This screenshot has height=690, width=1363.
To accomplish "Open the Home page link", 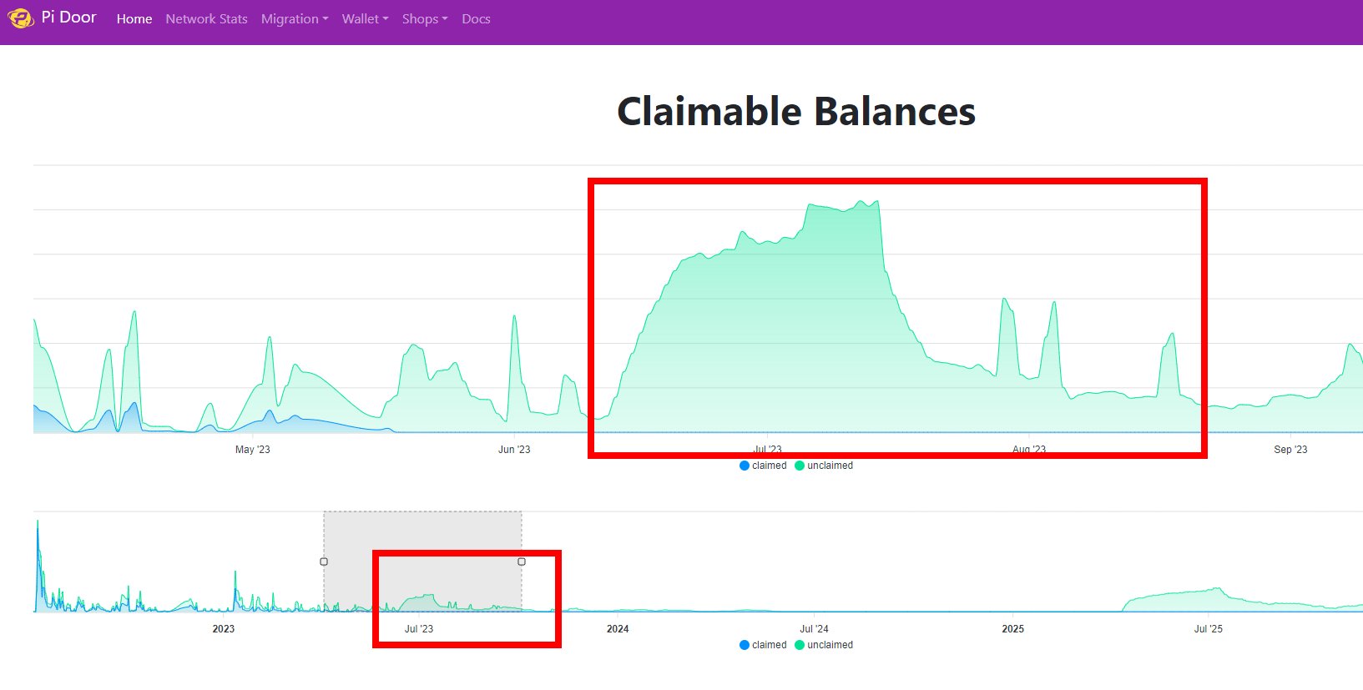I will click(134, 18).
